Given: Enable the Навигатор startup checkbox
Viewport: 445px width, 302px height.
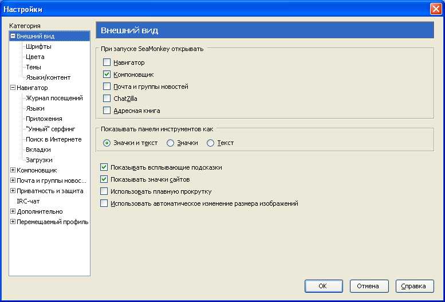Looking at the screenshot, I should pos(107,62).
